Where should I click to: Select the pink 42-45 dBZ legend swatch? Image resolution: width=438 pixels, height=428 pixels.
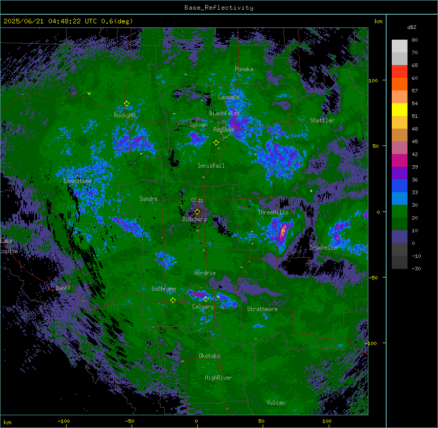[399, 148]
